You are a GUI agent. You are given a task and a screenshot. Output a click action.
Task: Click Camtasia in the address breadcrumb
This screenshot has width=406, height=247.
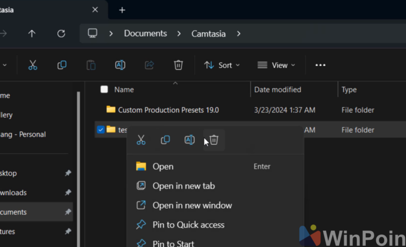(x=208, y=34)
